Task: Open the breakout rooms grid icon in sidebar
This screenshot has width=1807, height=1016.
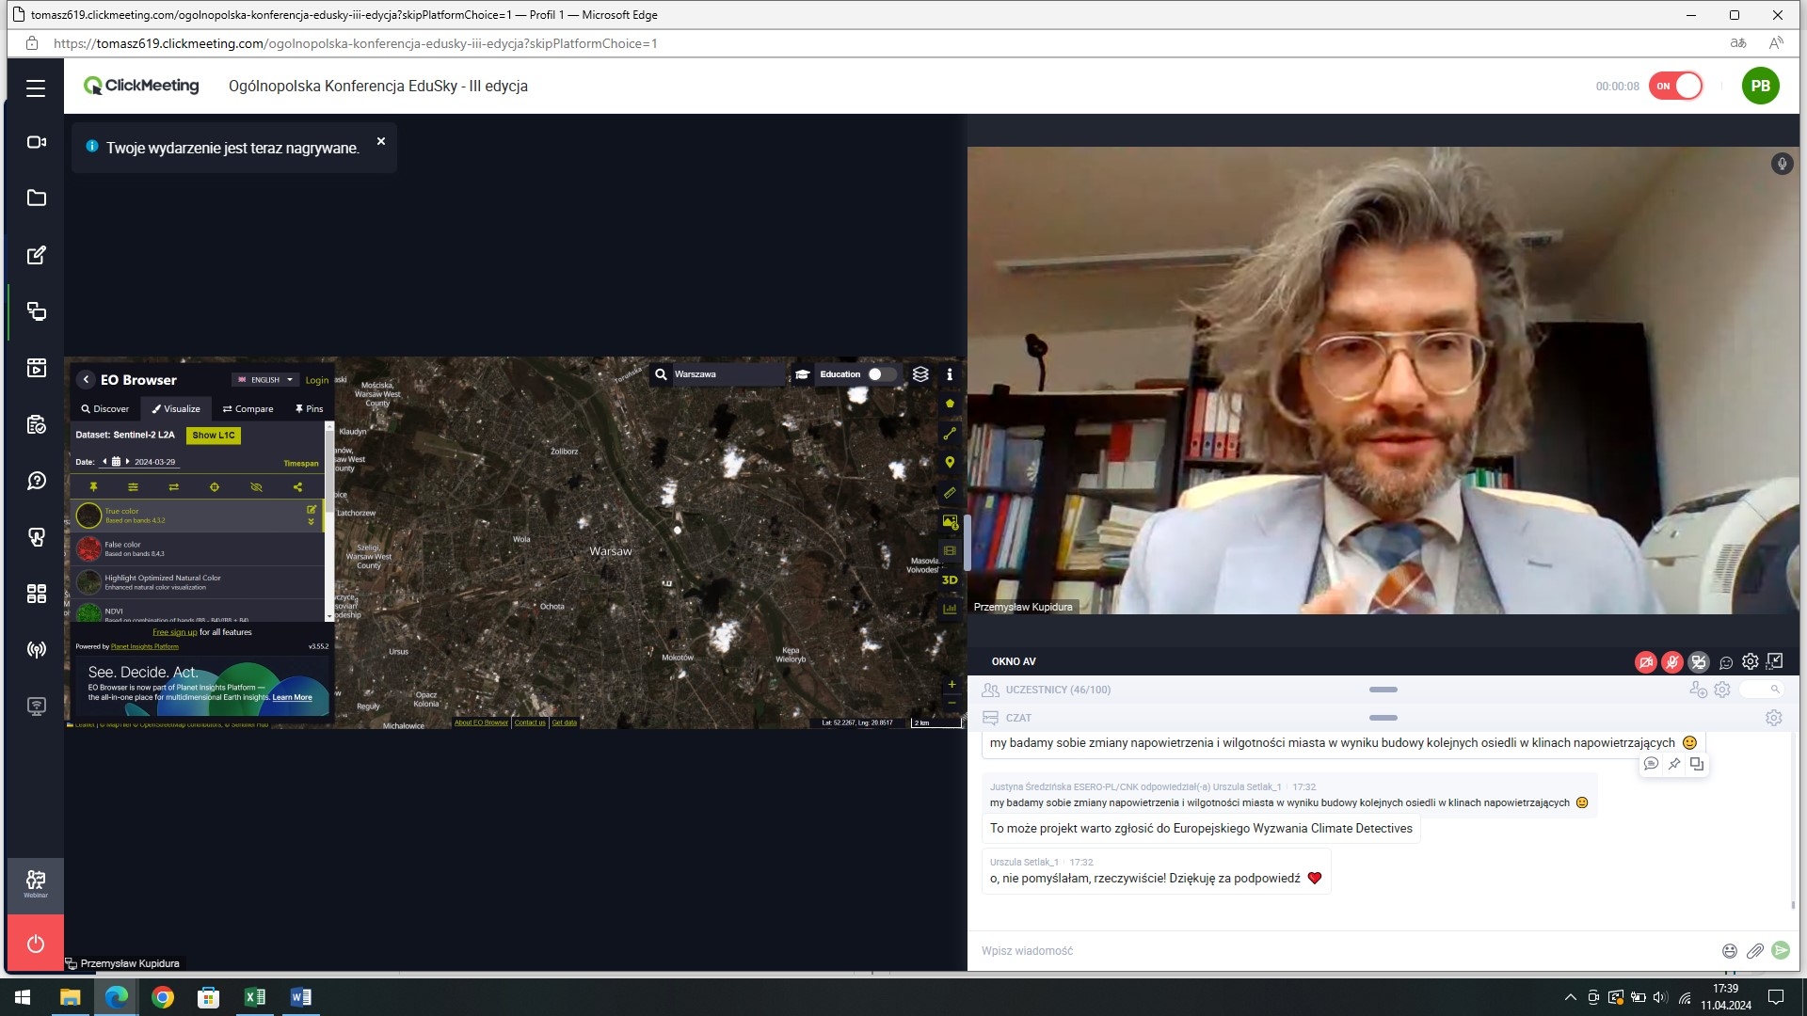Action: click(x=36, y=594)
